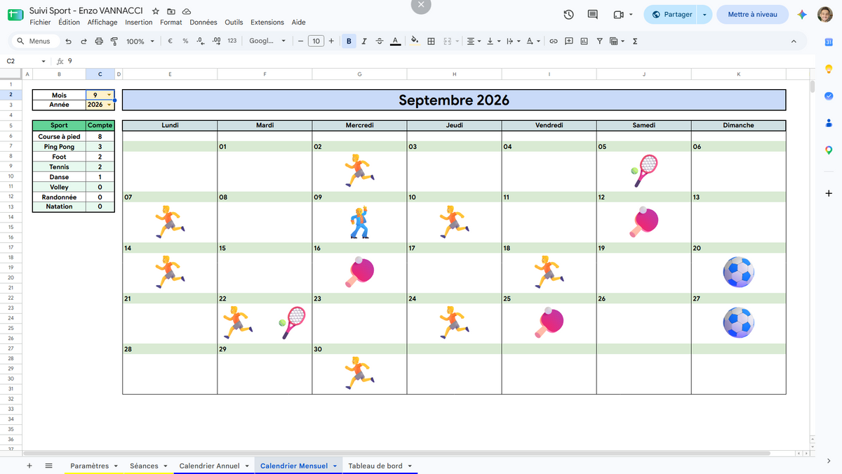The image size is (842, 474).
Task: Redo the last undone action
Action: click(x=83, y=41)
